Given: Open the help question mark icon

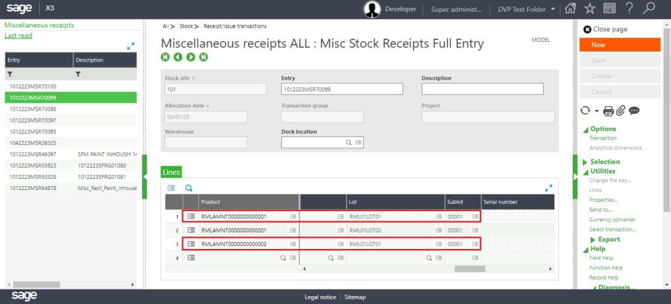Looking at the screenshot, I should (629, 9).
